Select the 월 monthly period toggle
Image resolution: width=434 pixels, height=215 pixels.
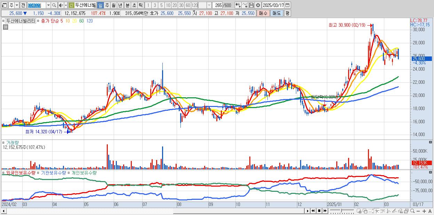pyautogui.click(x=113, y=5)
